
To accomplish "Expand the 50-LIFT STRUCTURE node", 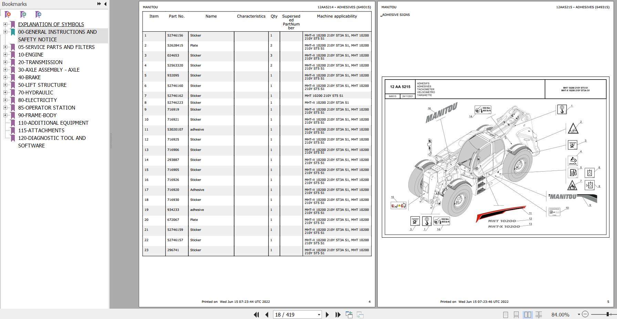I will [5, 85].
